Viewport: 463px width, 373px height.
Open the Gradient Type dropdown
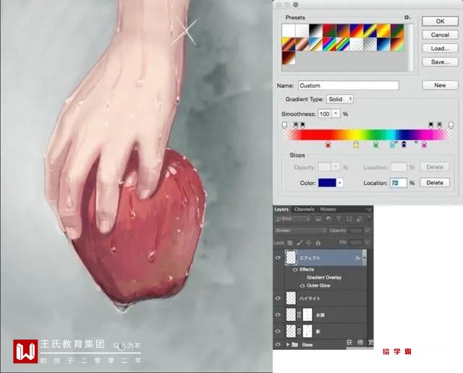coord(340,99)
